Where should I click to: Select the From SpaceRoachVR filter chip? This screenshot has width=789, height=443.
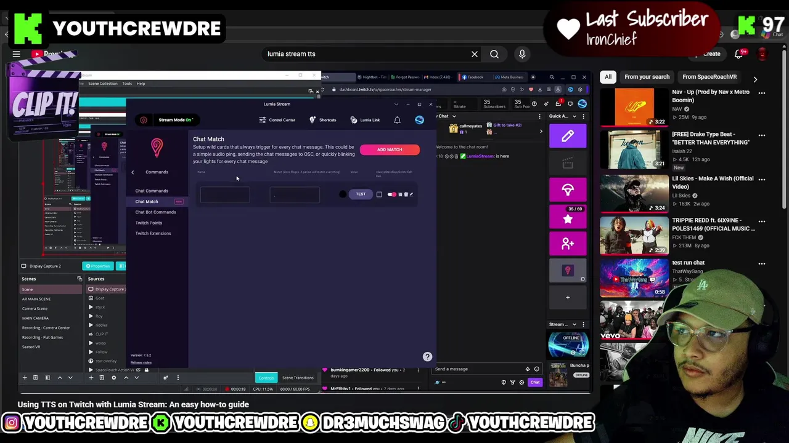click(x=709, y=77)
